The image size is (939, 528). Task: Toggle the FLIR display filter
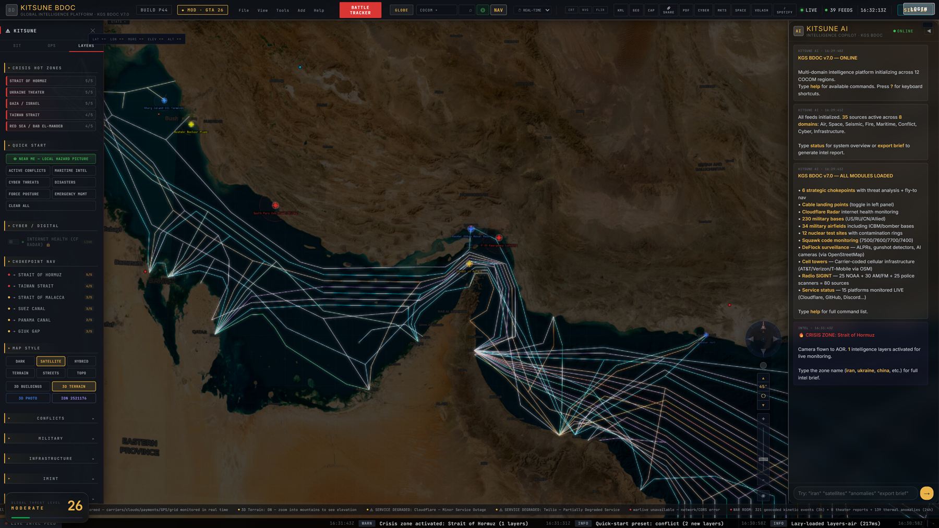pyautogui.click(x=600, y=10)
